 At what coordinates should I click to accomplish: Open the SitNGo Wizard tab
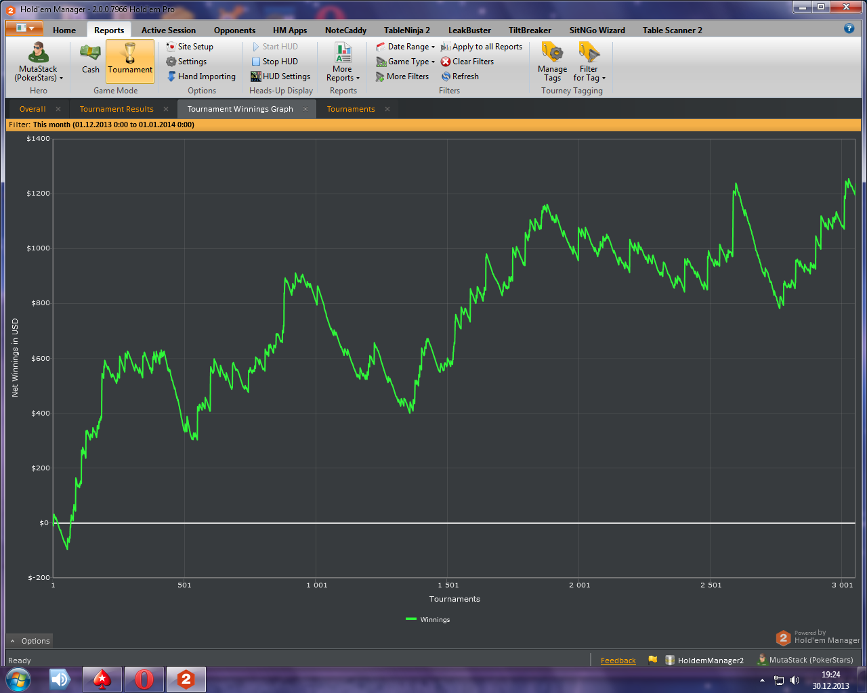coord(597,30)
